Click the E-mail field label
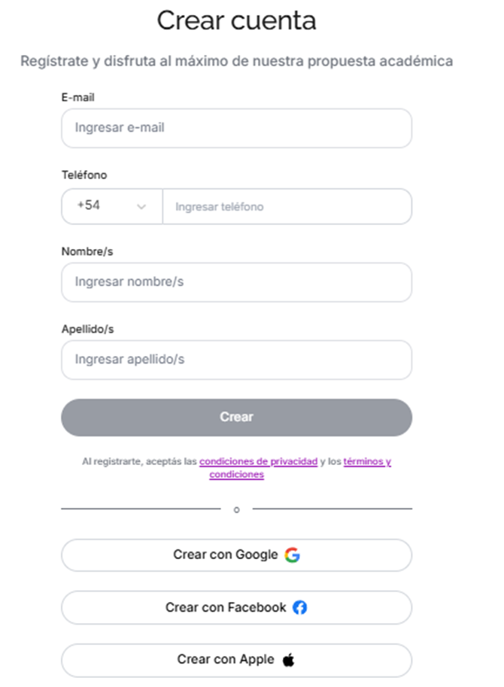The height and width of the screenshot is (687, 504). point(78,97)
